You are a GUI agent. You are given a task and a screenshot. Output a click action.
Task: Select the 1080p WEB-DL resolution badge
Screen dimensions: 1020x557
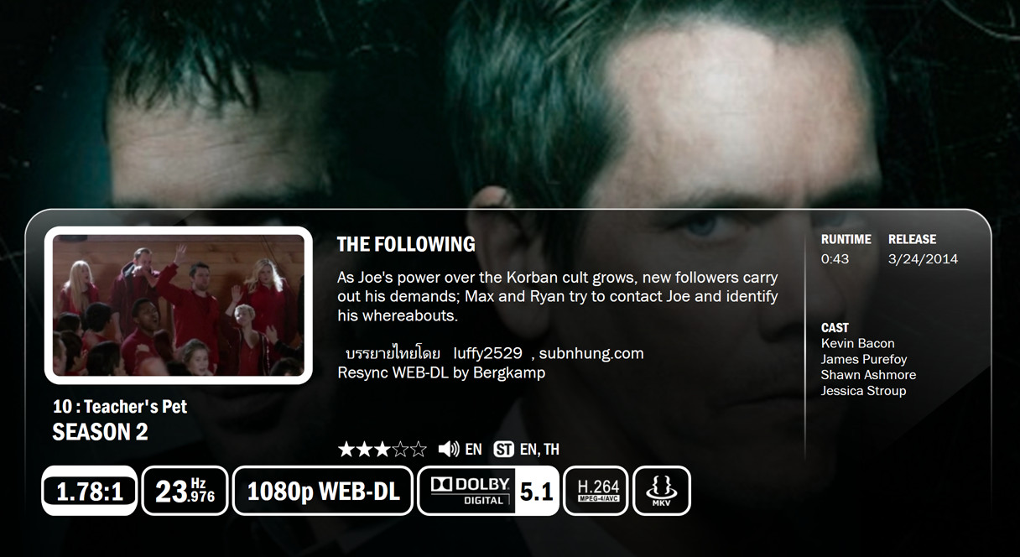323,491
